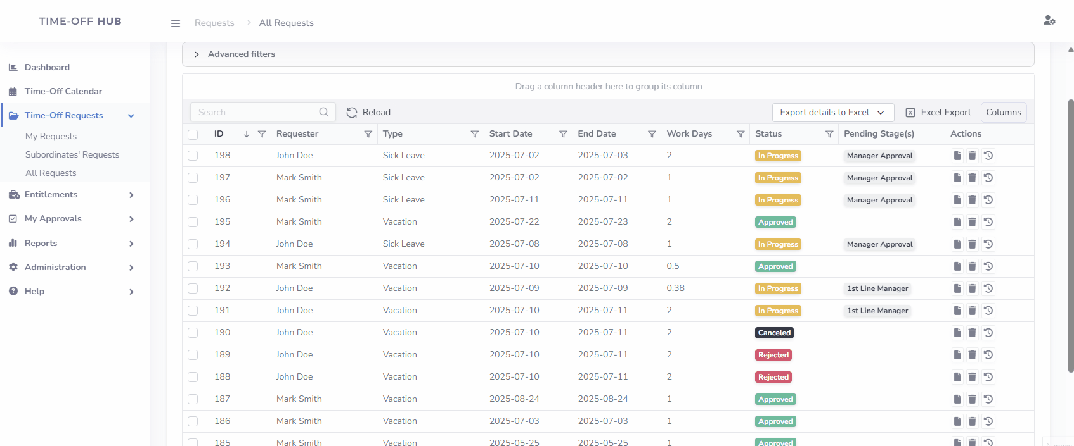Go to Time-Off Calendar in sidebar
1074x446 pixels.
63,92
